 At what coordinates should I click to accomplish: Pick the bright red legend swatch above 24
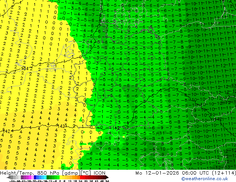tap(81, 178)
